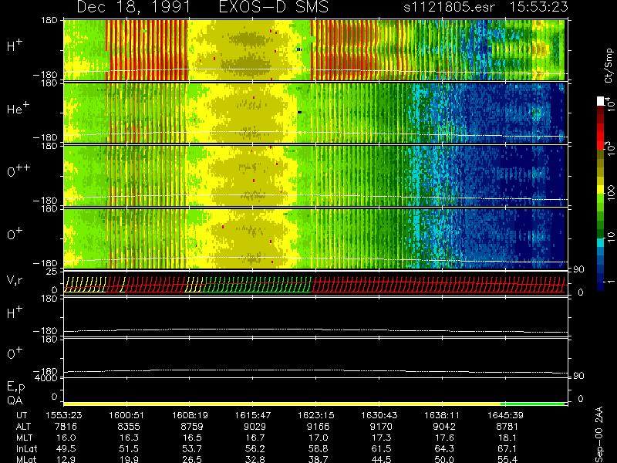Select the "EXOS-D SMS" instrument title
The image size is (617, 463).
click(274, 7)
